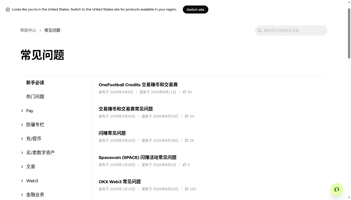This screenshot has height=200, width=351.
Task: Open the 防骗专栏 sidebar category
Action: (x=35, y=124)
